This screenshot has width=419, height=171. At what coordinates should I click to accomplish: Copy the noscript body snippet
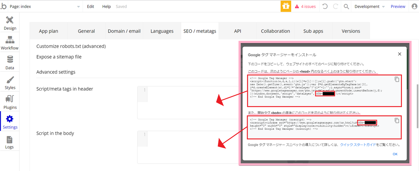[397, 120]
